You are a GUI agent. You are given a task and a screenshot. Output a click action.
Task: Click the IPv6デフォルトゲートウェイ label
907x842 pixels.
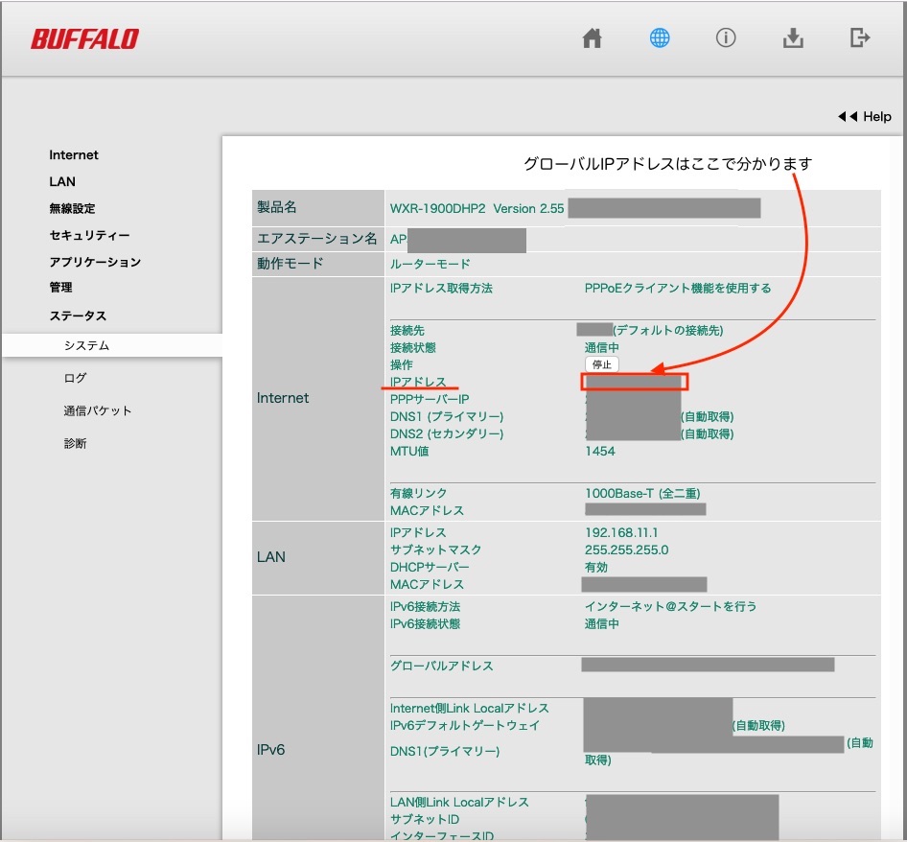coord(465,726)
